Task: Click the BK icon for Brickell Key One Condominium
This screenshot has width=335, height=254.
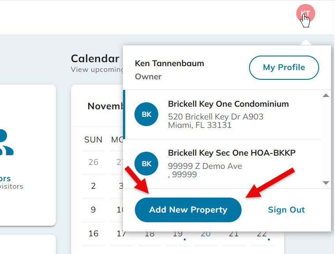Action: 146,115
